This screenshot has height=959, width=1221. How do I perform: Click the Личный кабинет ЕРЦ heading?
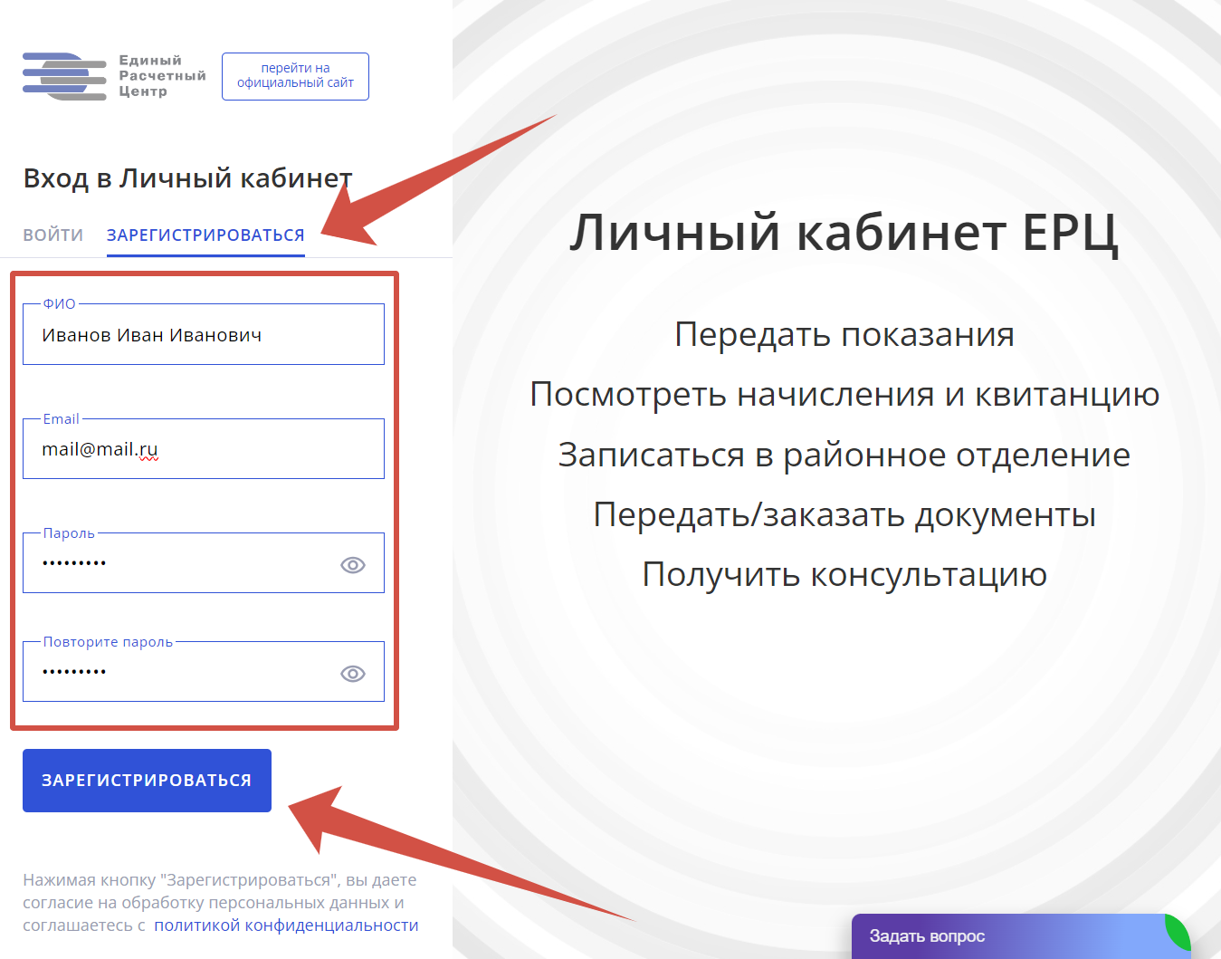click(x=844, y=232)
